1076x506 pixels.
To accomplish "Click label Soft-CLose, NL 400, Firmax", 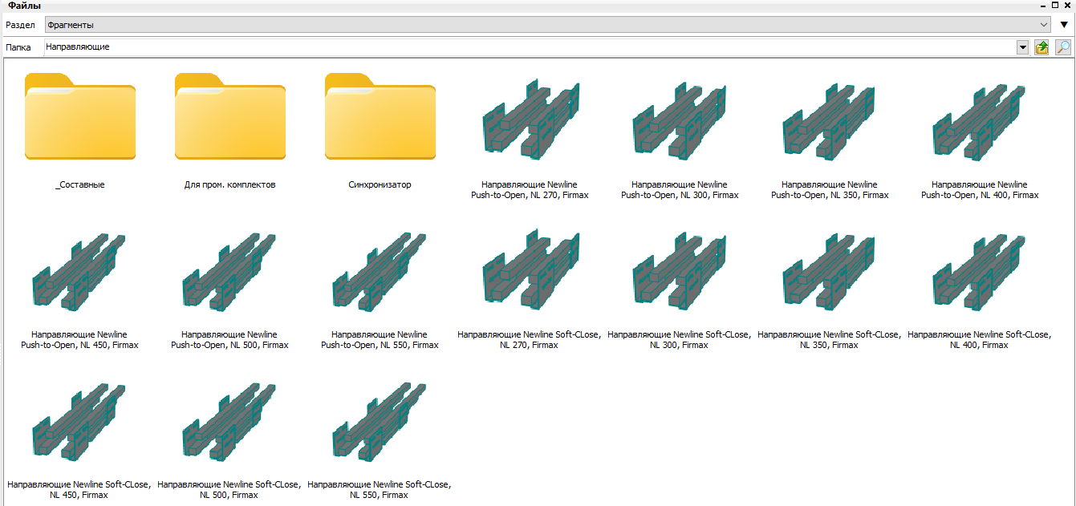I will coord(980,340).
